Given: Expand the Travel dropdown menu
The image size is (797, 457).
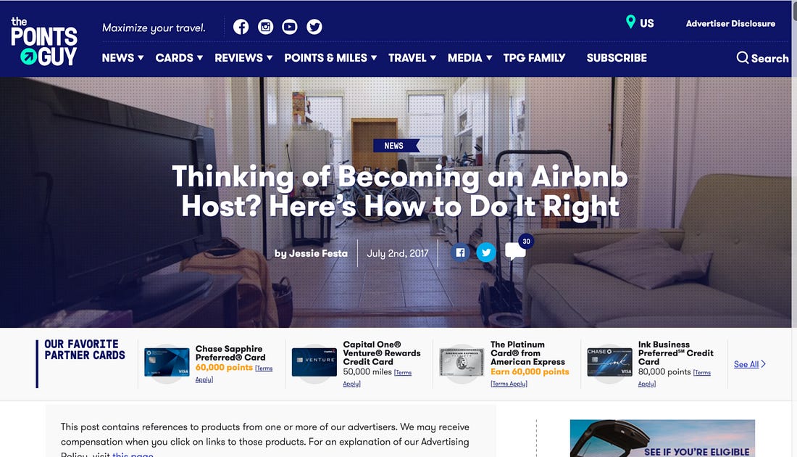Looking at the screenshot, I should click(412, 58).
